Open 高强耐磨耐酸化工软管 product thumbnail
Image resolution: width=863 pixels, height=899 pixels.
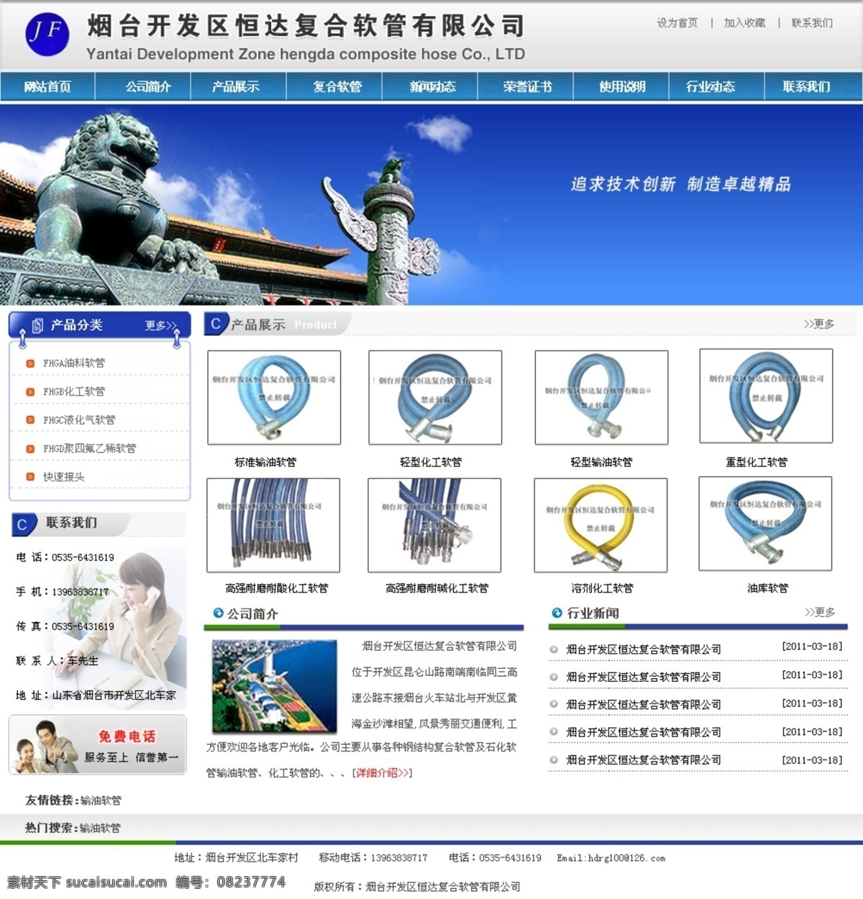click(273, 525)
